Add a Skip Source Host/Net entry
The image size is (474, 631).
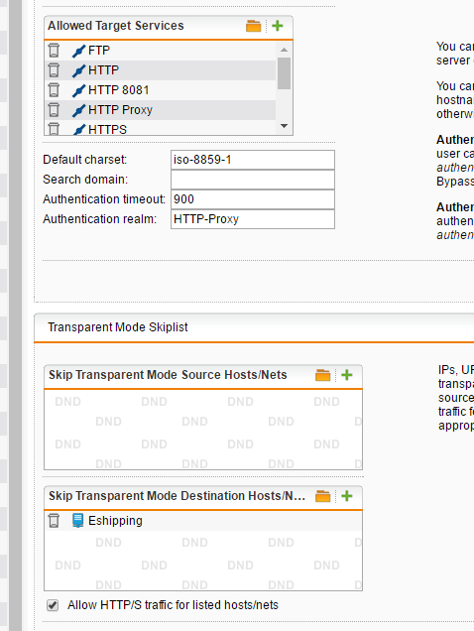pyautogui.click(x=347, y=375)
